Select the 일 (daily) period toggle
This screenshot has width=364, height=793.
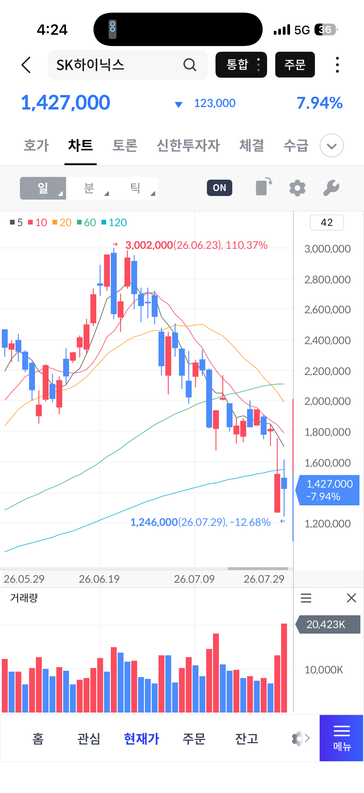(x=43, y=188)
